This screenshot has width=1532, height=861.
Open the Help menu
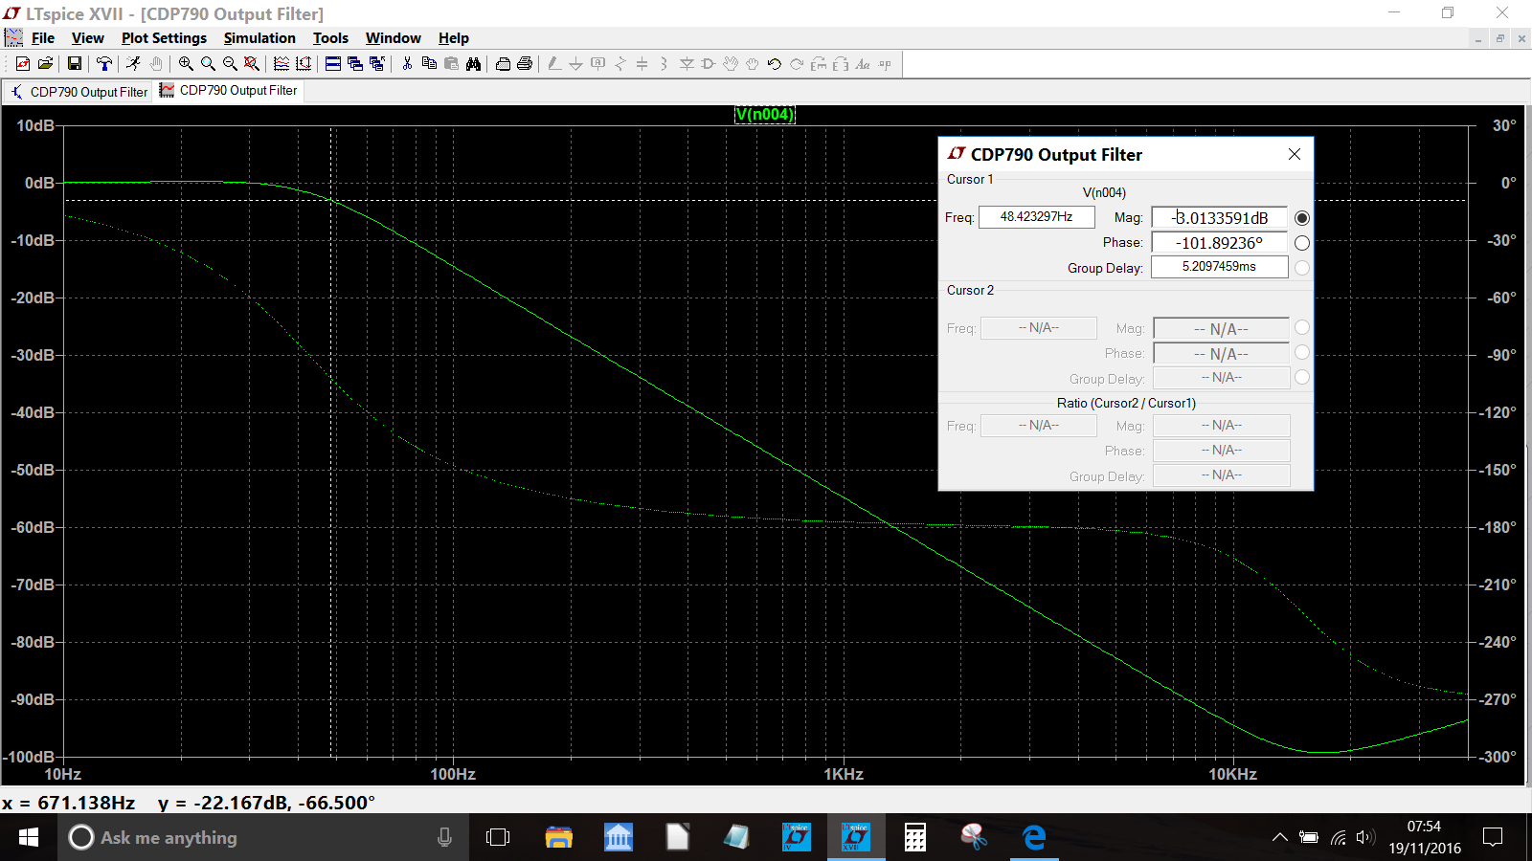(454, 38)
